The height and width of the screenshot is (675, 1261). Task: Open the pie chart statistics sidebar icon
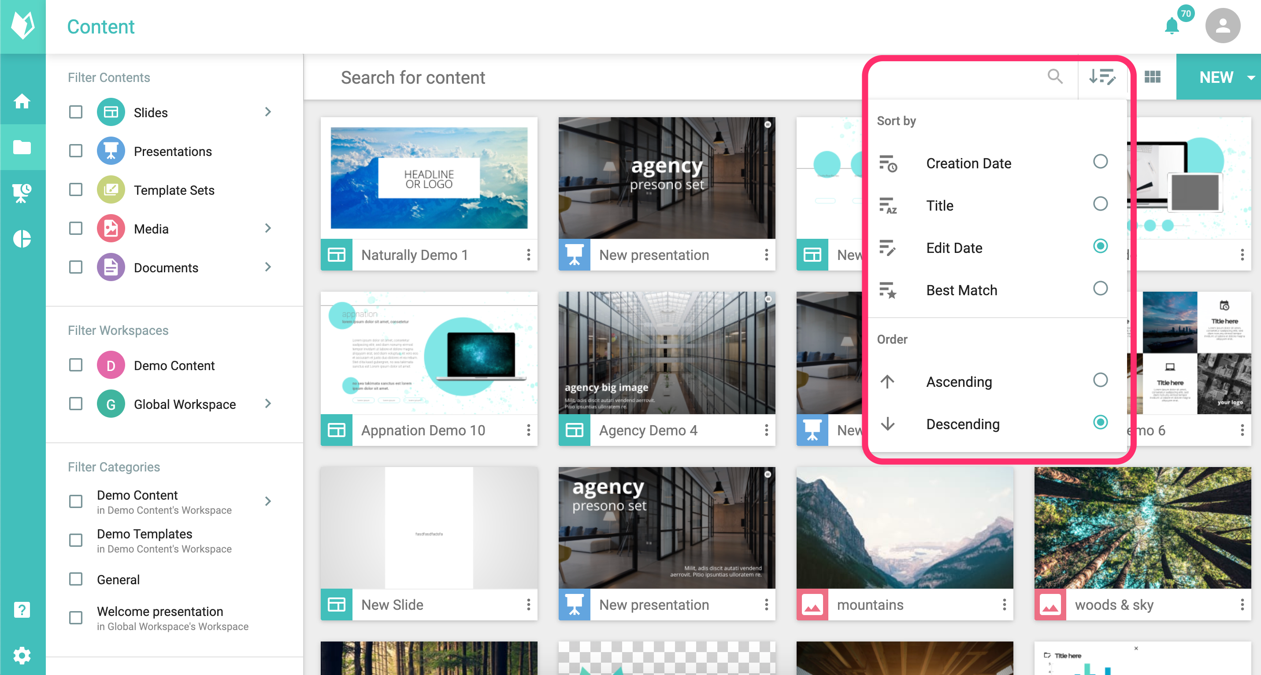click(22, 239)
